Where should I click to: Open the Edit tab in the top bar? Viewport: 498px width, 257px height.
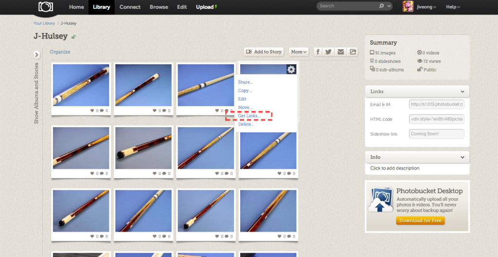pyautogui.click(x=182, y=7)
